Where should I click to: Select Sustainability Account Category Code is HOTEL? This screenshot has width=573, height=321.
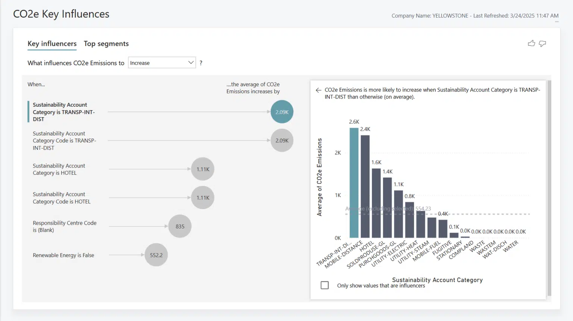coord(62,198)
